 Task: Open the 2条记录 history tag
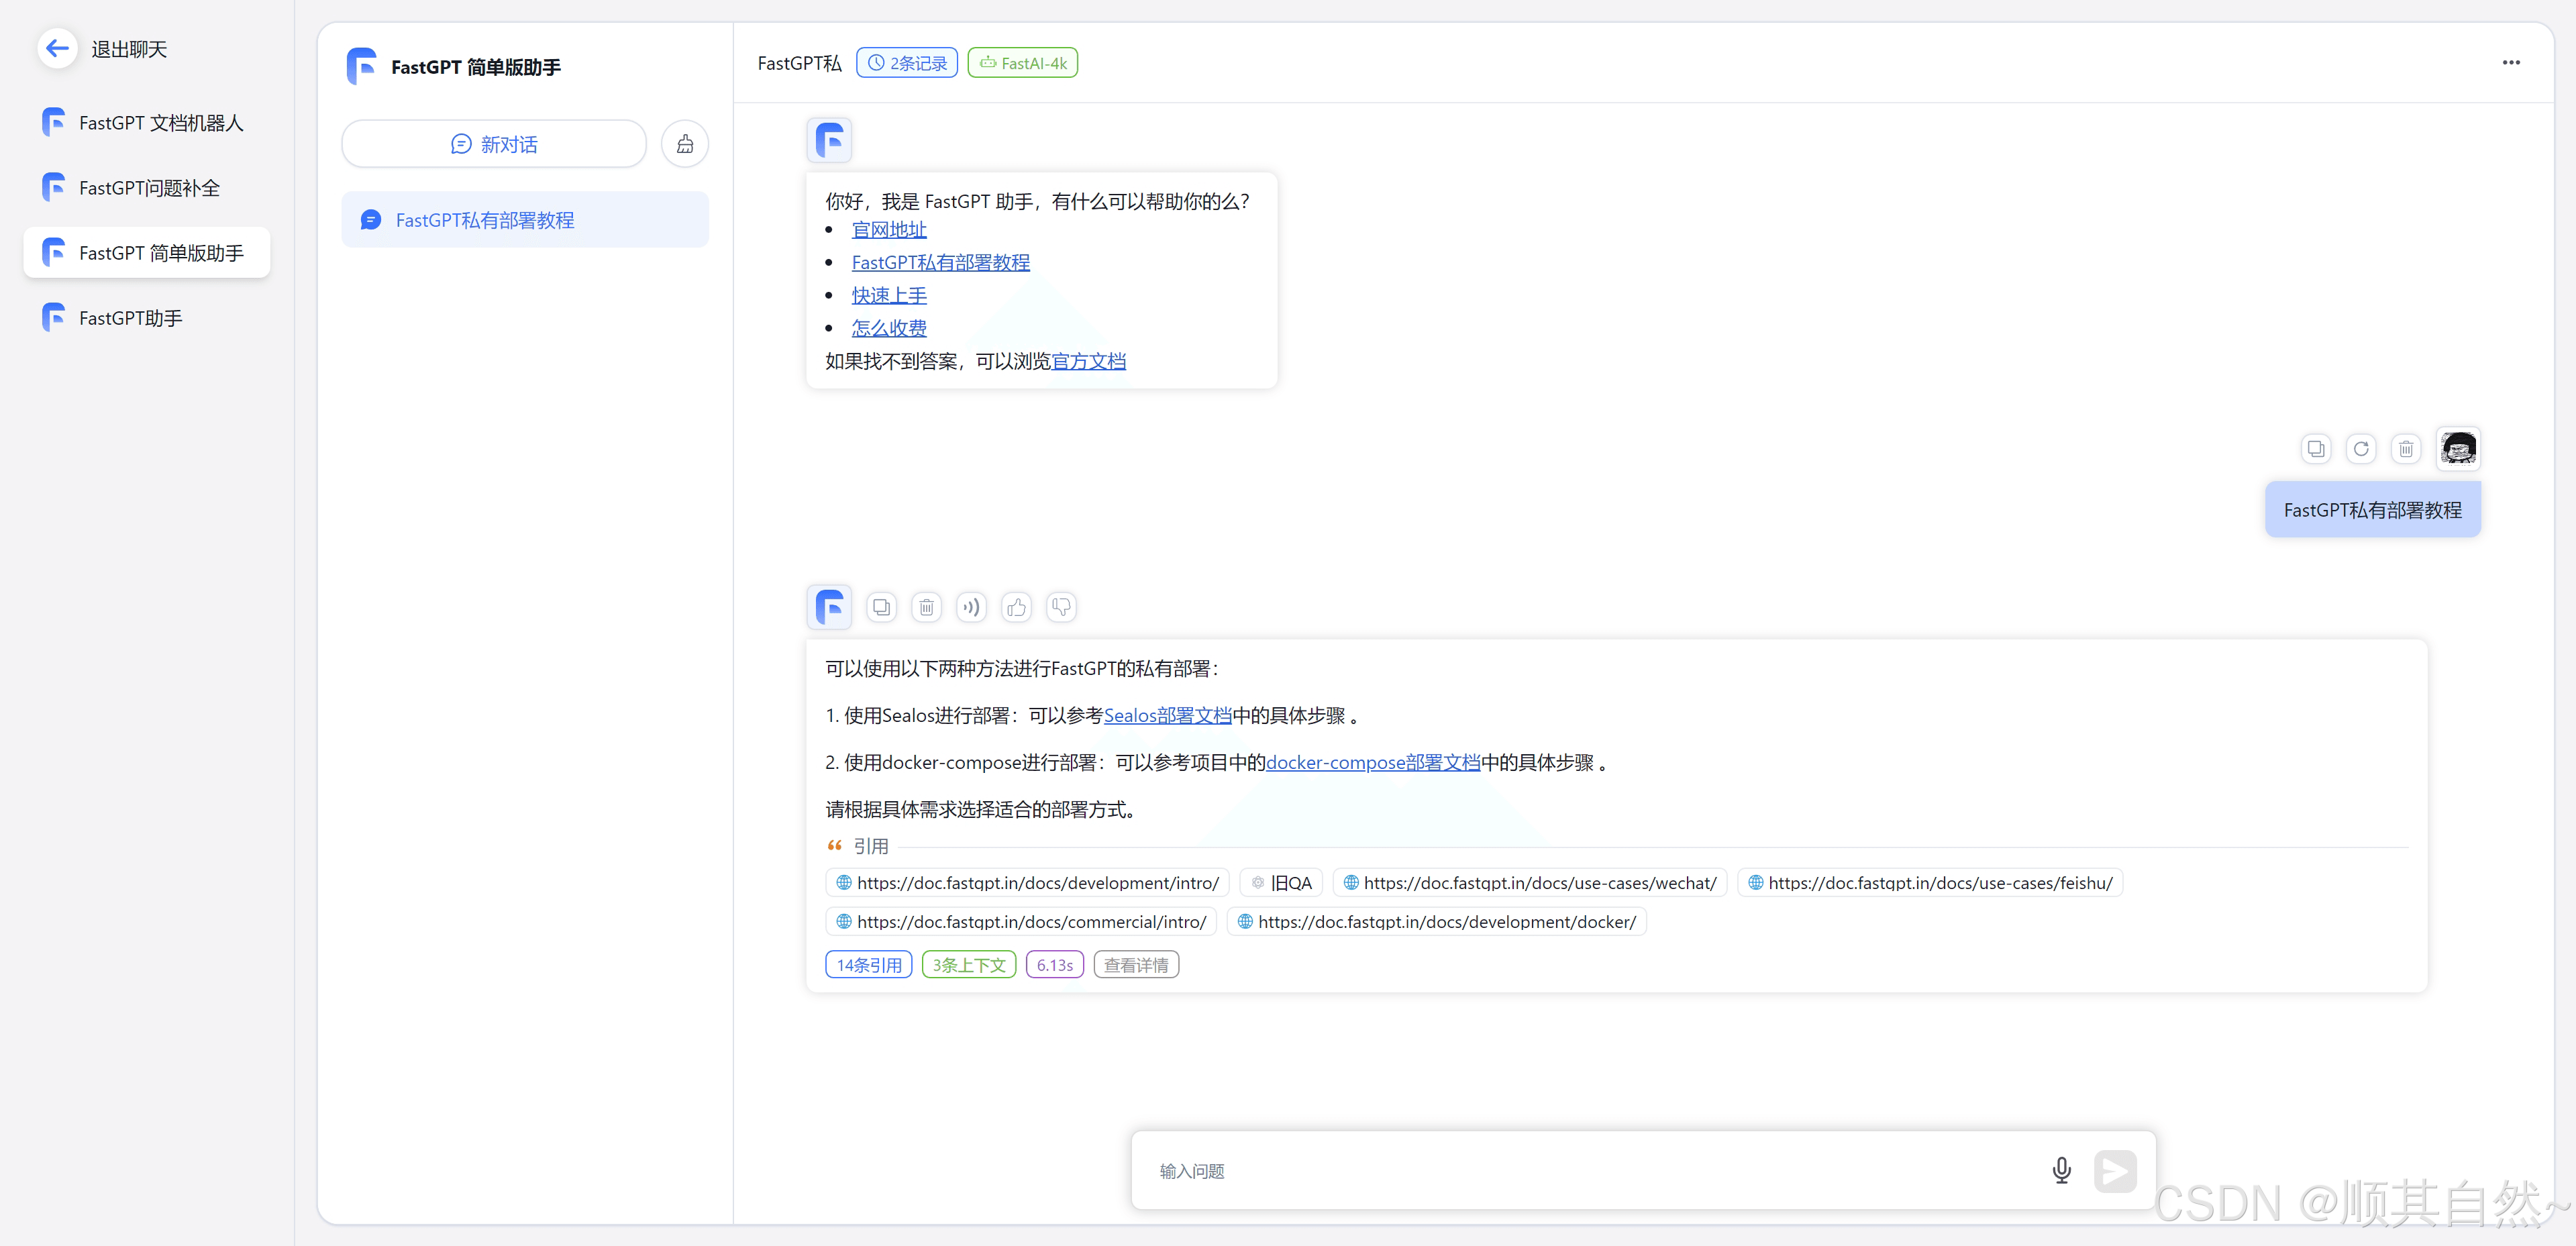click(907, 63)
